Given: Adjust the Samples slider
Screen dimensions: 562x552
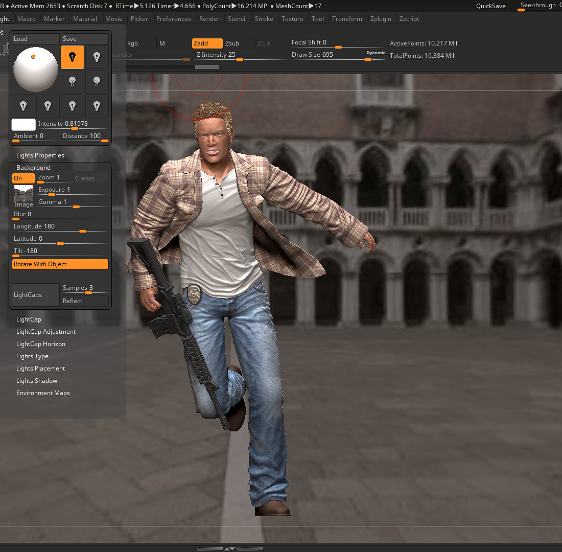Looking at the screenshot, I should (x=85, y=289).
